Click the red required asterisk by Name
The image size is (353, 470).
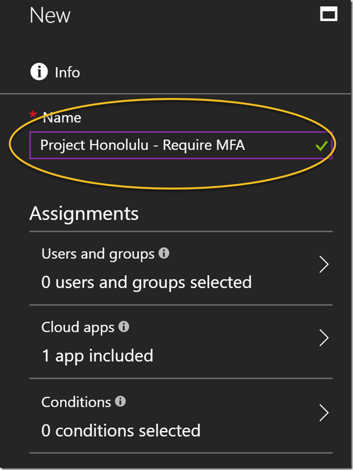[x=33, y=115]
